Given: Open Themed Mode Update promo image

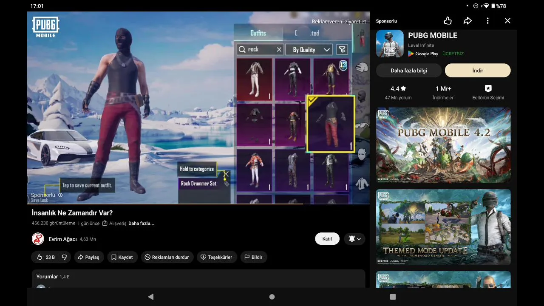Looking at the screenshot, I should pos(443,227).
